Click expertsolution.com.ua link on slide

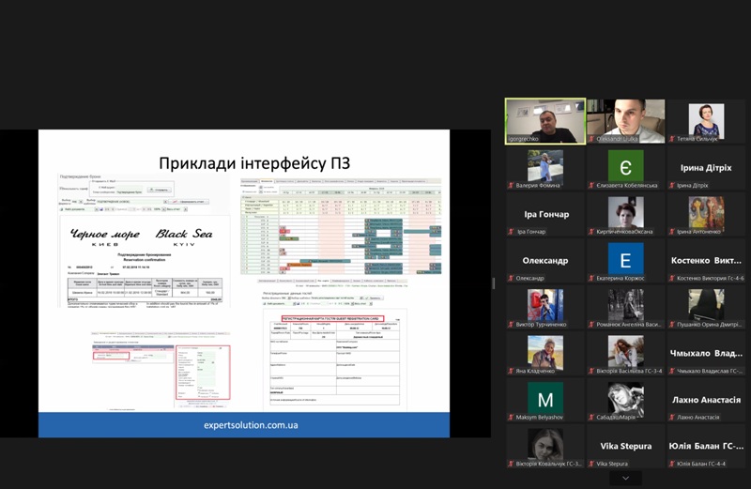pyautogui.click(x=251, y=425)
